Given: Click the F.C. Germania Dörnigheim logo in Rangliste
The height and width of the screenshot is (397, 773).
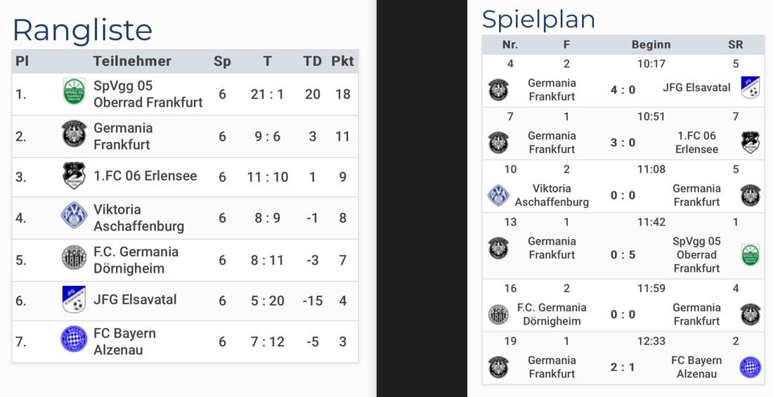Looking at the screenshot, I should [x=74, y=257].
